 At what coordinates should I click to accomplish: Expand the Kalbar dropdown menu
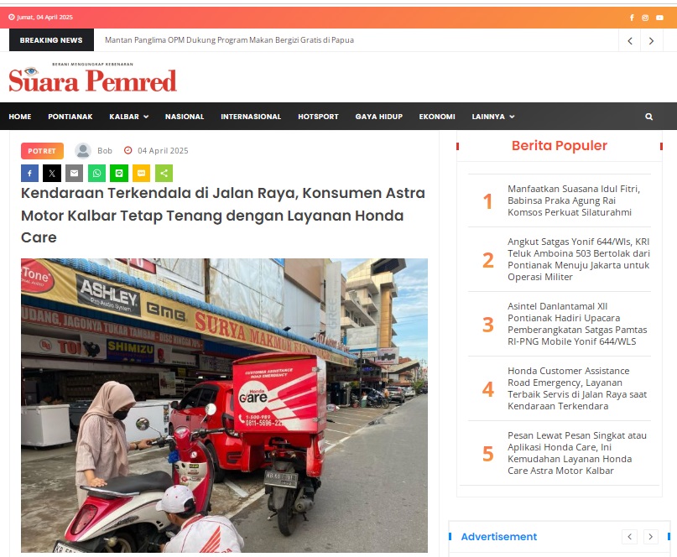[128, 117]
